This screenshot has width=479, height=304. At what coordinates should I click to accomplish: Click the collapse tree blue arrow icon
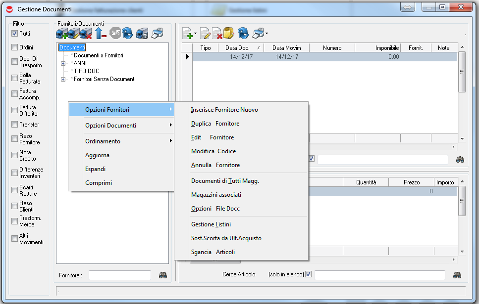(101, 34)
